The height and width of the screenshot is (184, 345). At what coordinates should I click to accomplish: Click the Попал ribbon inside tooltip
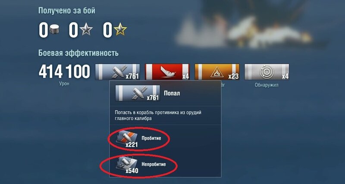138,93
